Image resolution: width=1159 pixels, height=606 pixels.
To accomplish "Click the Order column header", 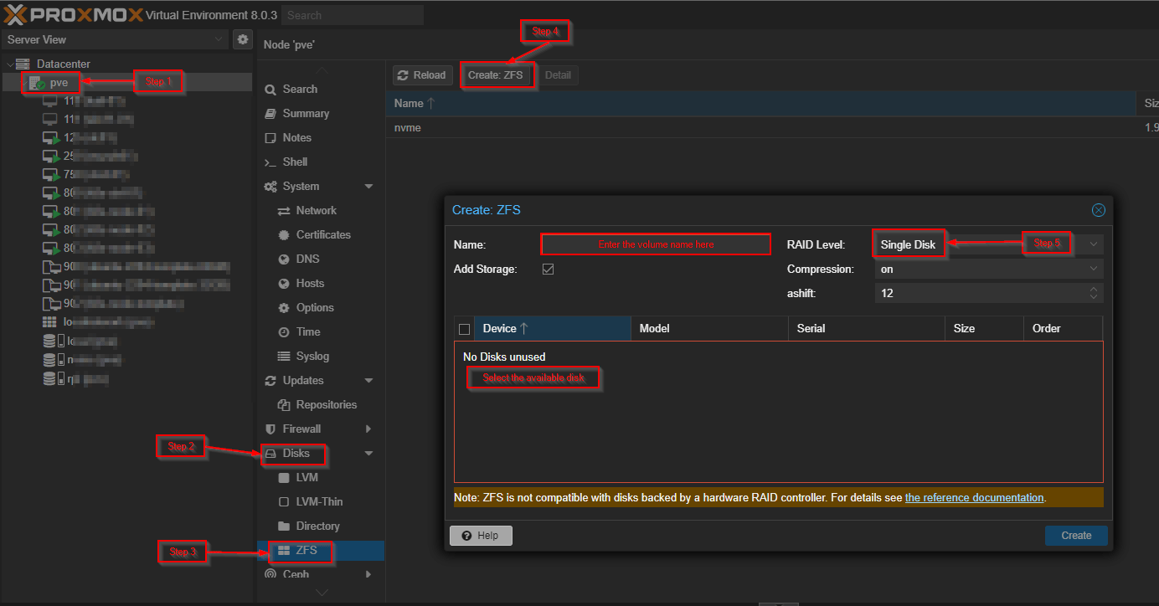I will click(x=1063, y=329).
